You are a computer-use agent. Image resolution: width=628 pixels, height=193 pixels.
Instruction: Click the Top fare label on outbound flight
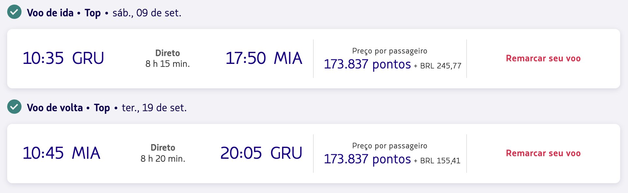pos(93,13)
